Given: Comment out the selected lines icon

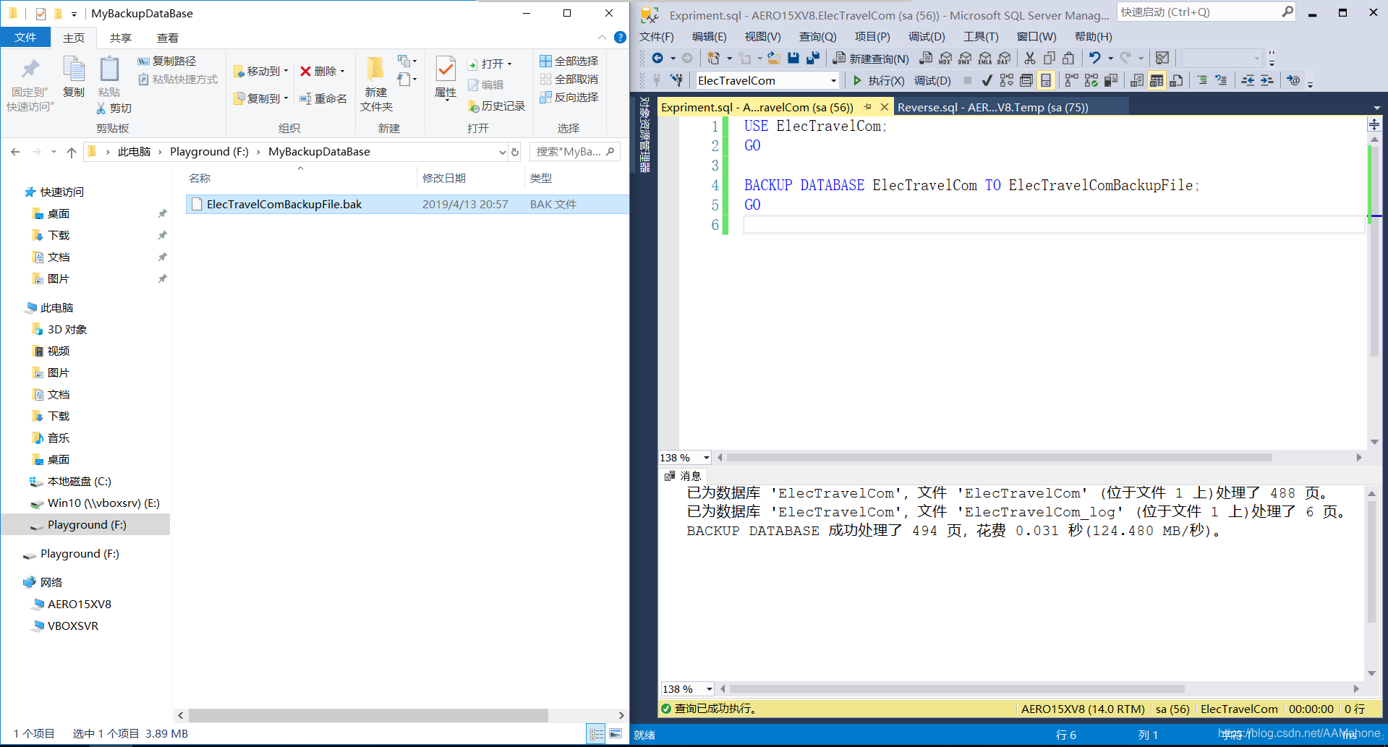Looking at the screenshot, I should coord(1202,80).
